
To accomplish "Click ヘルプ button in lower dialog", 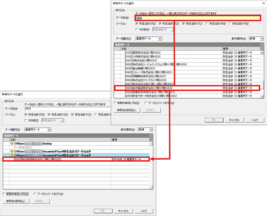I will coord(144,211).
